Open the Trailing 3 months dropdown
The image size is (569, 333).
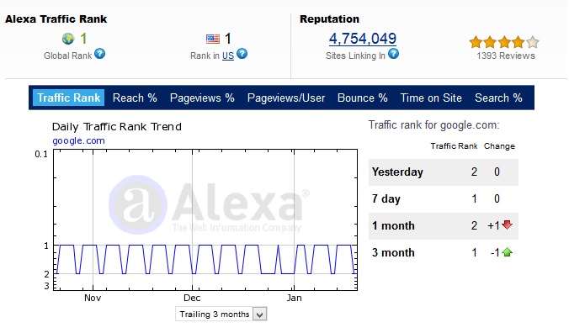pyautogui.click(x=221, y=314)
